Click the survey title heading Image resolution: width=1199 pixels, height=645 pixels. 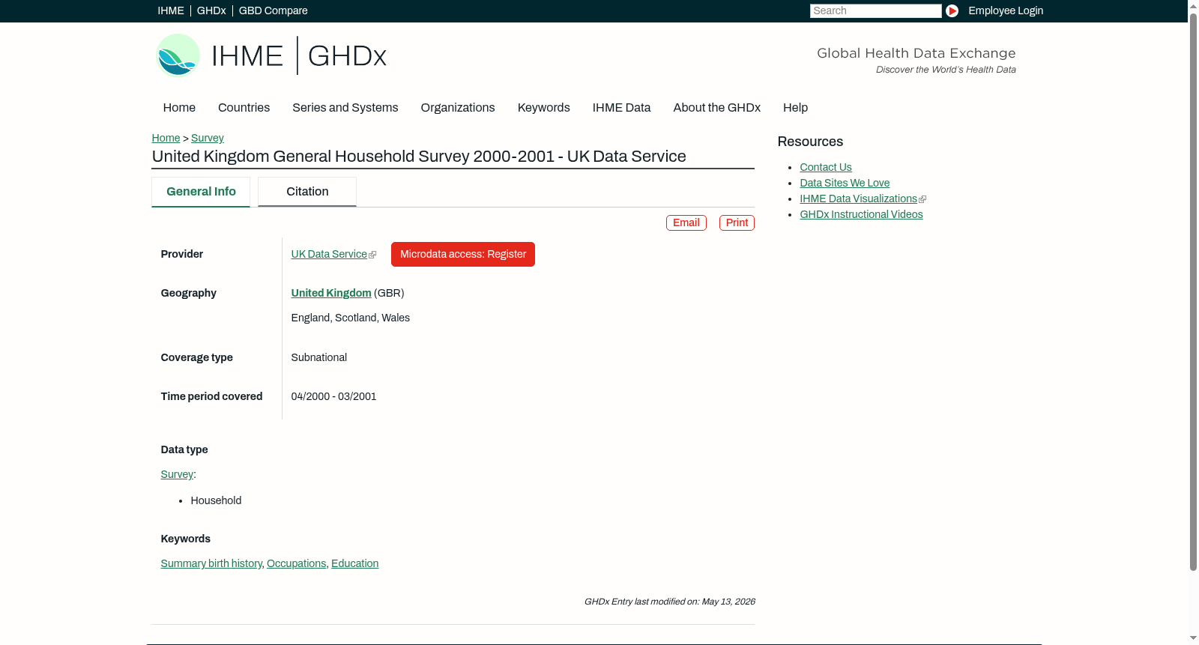[419, 156]
